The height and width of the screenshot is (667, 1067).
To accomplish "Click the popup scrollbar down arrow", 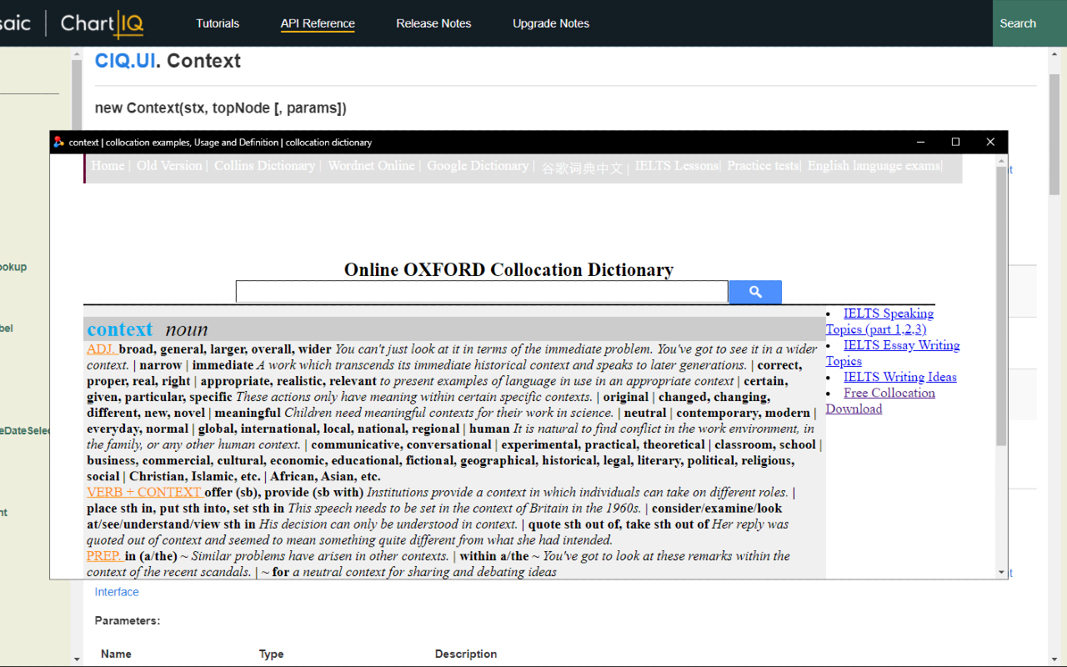I will coord(1001,572).
